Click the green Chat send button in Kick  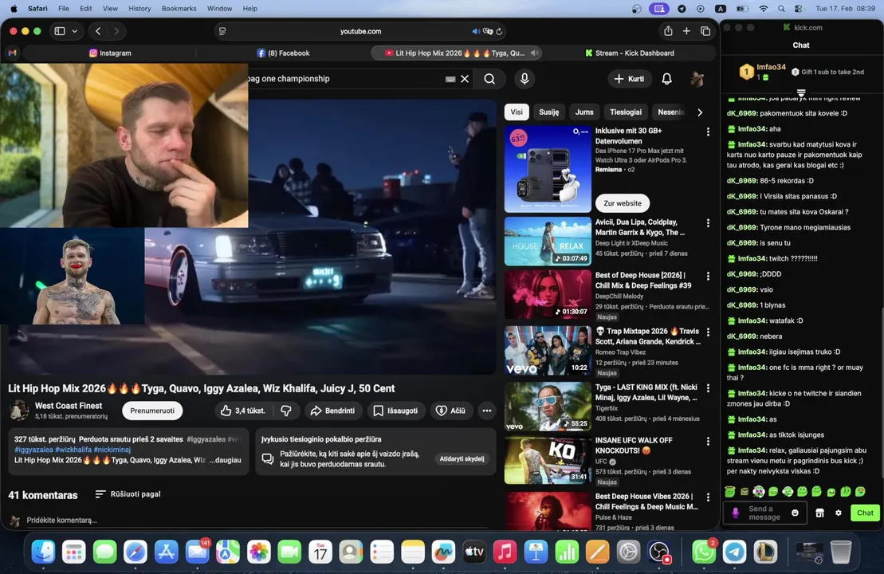865,513
